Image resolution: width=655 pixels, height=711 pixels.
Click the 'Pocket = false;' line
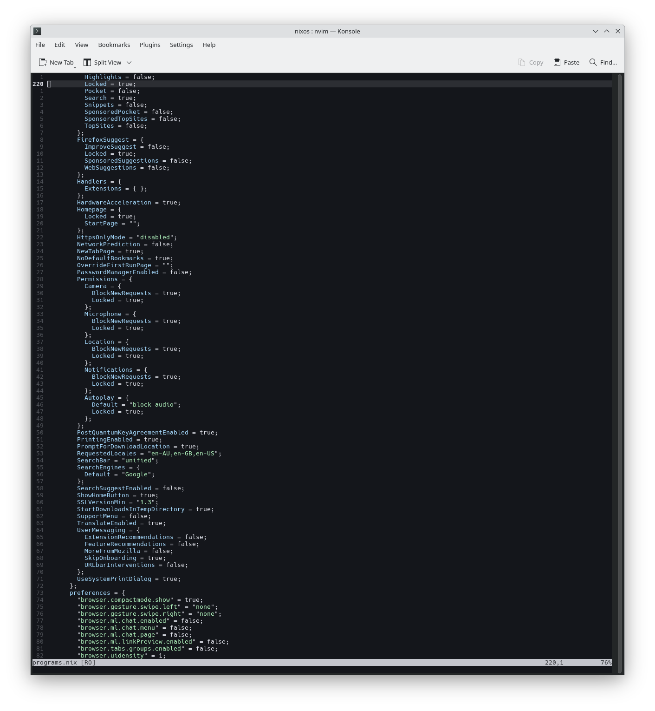[x=112, y=91]
